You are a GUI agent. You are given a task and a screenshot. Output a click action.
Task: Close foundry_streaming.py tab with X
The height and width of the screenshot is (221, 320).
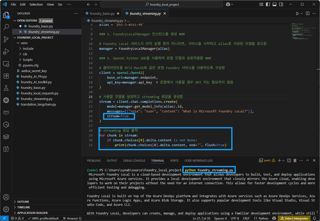pyautogui.click(x=165, y=13)
